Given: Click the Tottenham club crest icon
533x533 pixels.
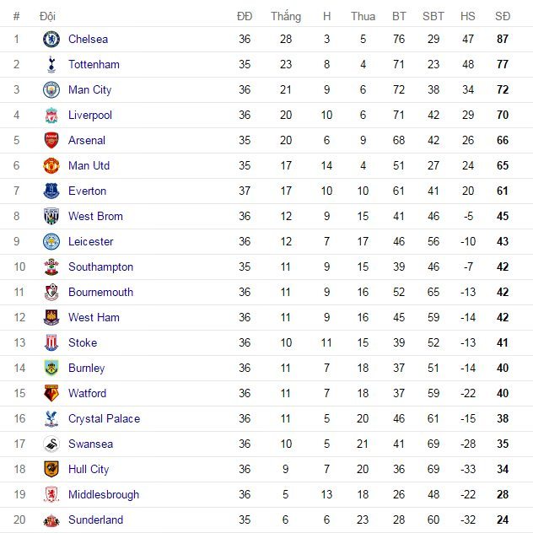Looking at the screenshot, I should tap(51, 64).
